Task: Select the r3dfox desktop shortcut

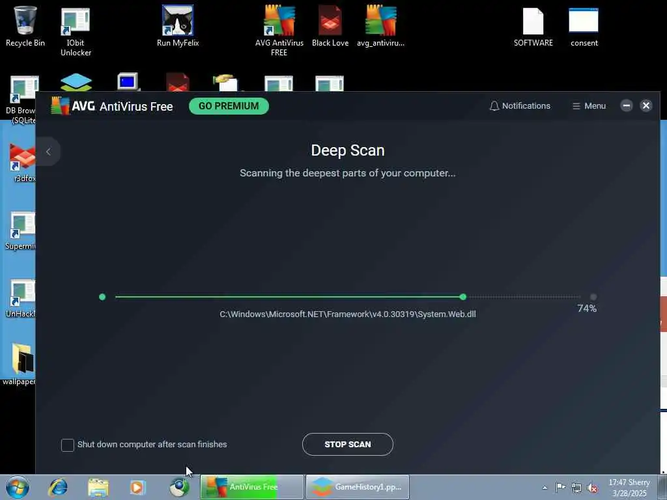Action: click(x=22, y=162)
